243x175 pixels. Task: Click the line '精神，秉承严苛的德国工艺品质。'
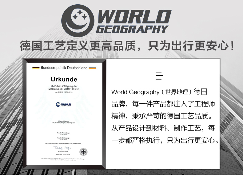162,116
